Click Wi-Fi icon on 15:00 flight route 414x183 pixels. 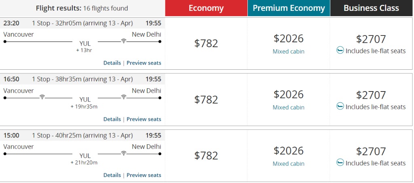(123, 153)
